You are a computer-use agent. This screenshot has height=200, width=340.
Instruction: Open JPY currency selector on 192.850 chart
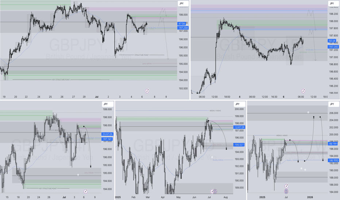point(334,104)
